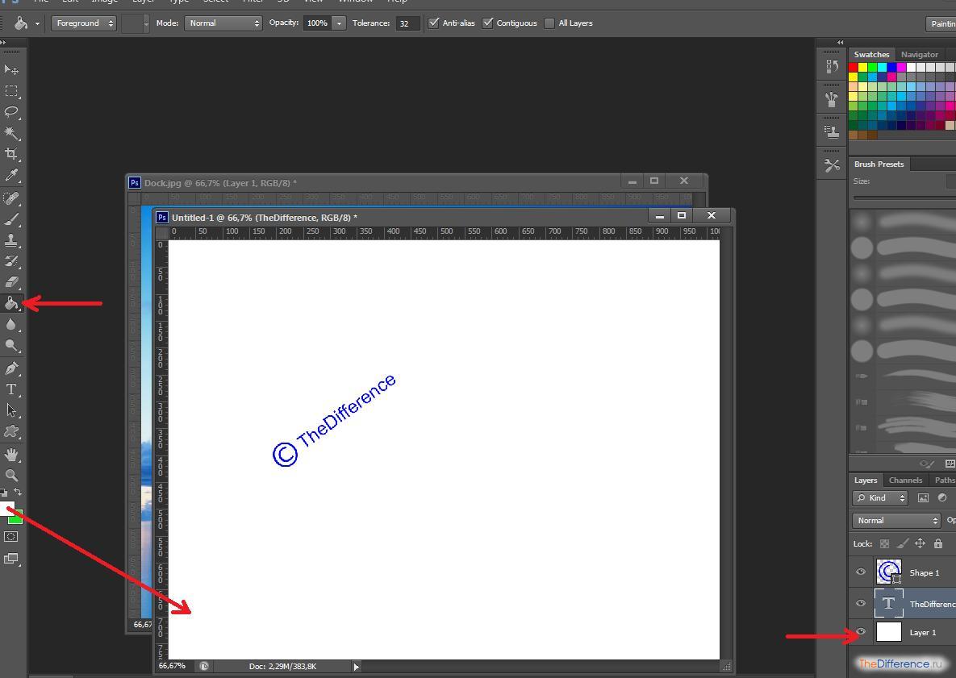Select the Rectangular Marquee tool
The height and width of the screenshot is (678, 956).
(x=11, y=91)
